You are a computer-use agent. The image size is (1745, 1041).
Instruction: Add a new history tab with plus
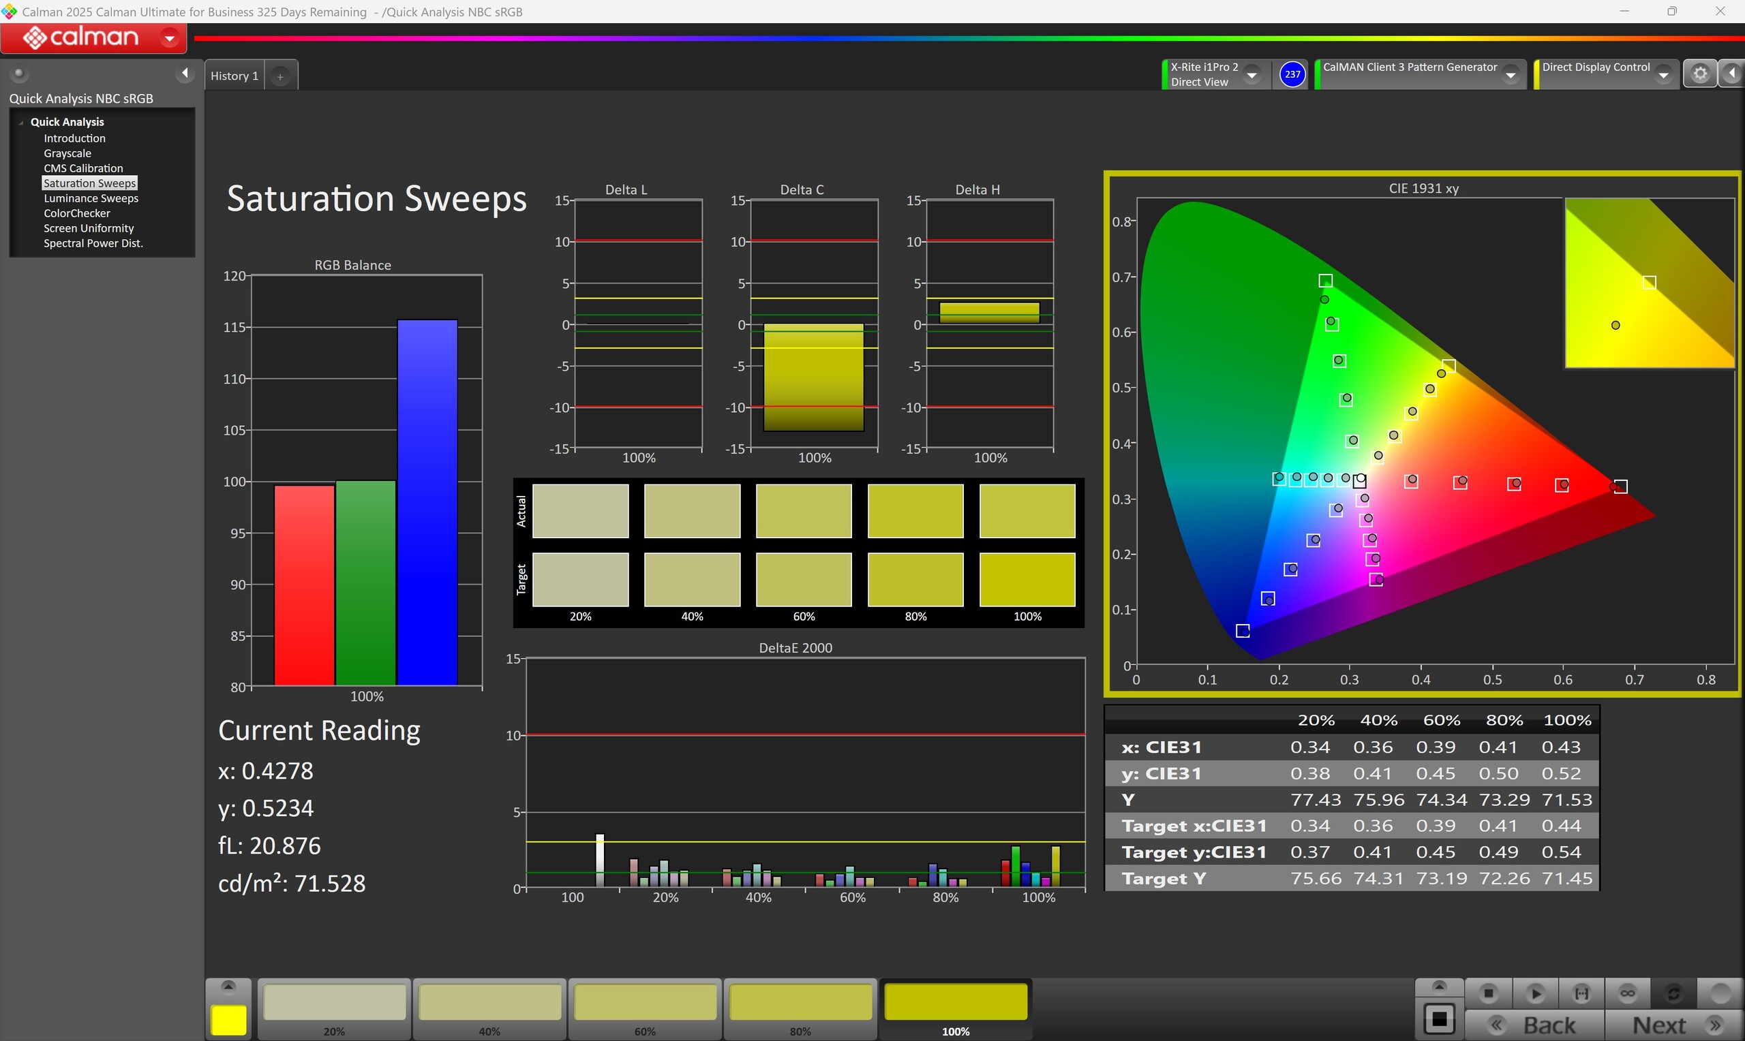(x=280, y=76)
